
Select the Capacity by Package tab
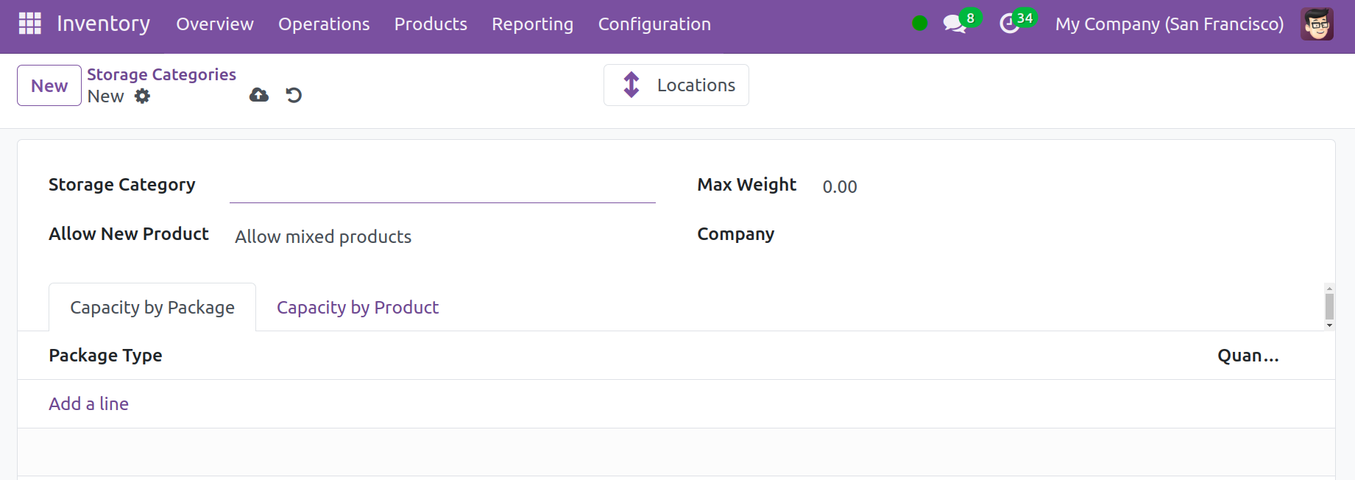tap(152, 308)
